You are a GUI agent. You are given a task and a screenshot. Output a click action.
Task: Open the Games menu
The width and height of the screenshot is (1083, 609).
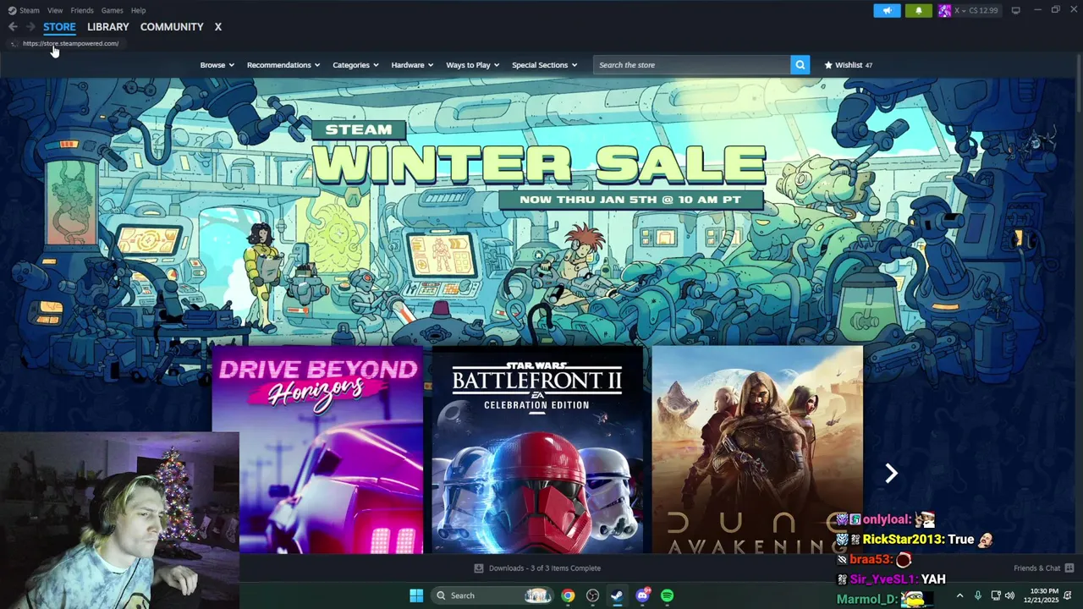coord(112,10)
